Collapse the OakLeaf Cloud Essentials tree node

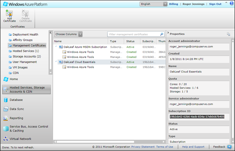tap(56, 61)
